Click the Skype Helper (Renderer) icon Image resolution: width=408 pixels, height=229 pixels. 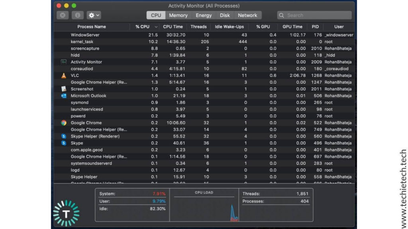(x=64, y=136)
